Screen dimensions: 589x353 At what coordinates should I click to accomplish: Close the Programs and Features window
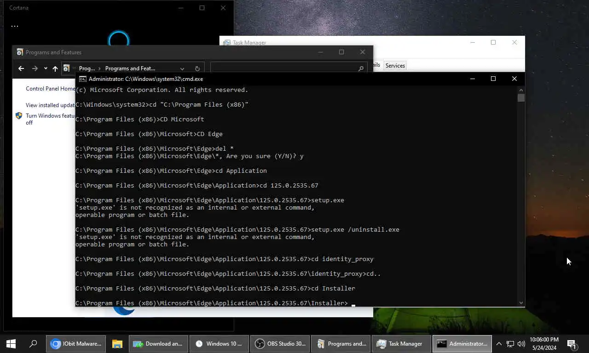tap(363, 52)
